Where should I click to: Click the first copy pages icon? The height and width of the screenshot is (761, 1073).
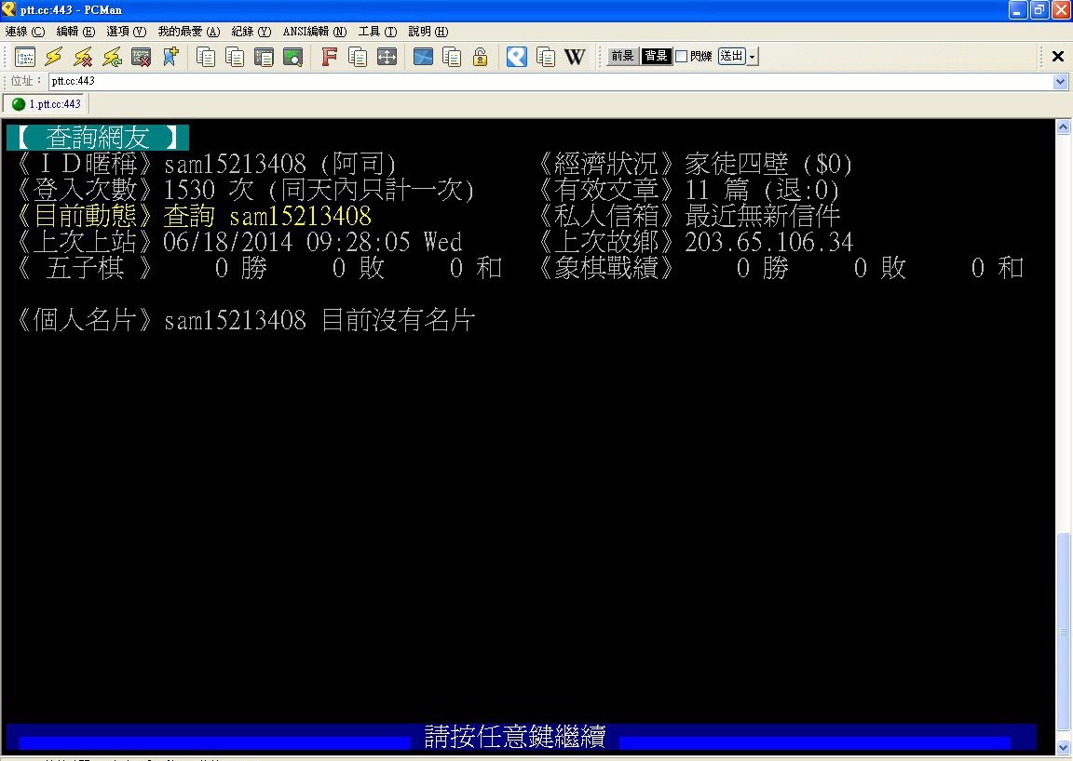206,57
